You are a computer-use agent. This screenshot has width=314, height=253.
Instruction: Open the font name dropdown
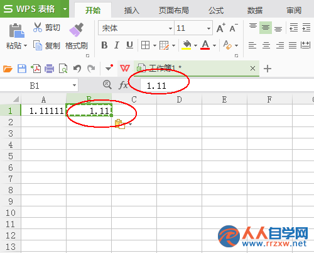170,28
